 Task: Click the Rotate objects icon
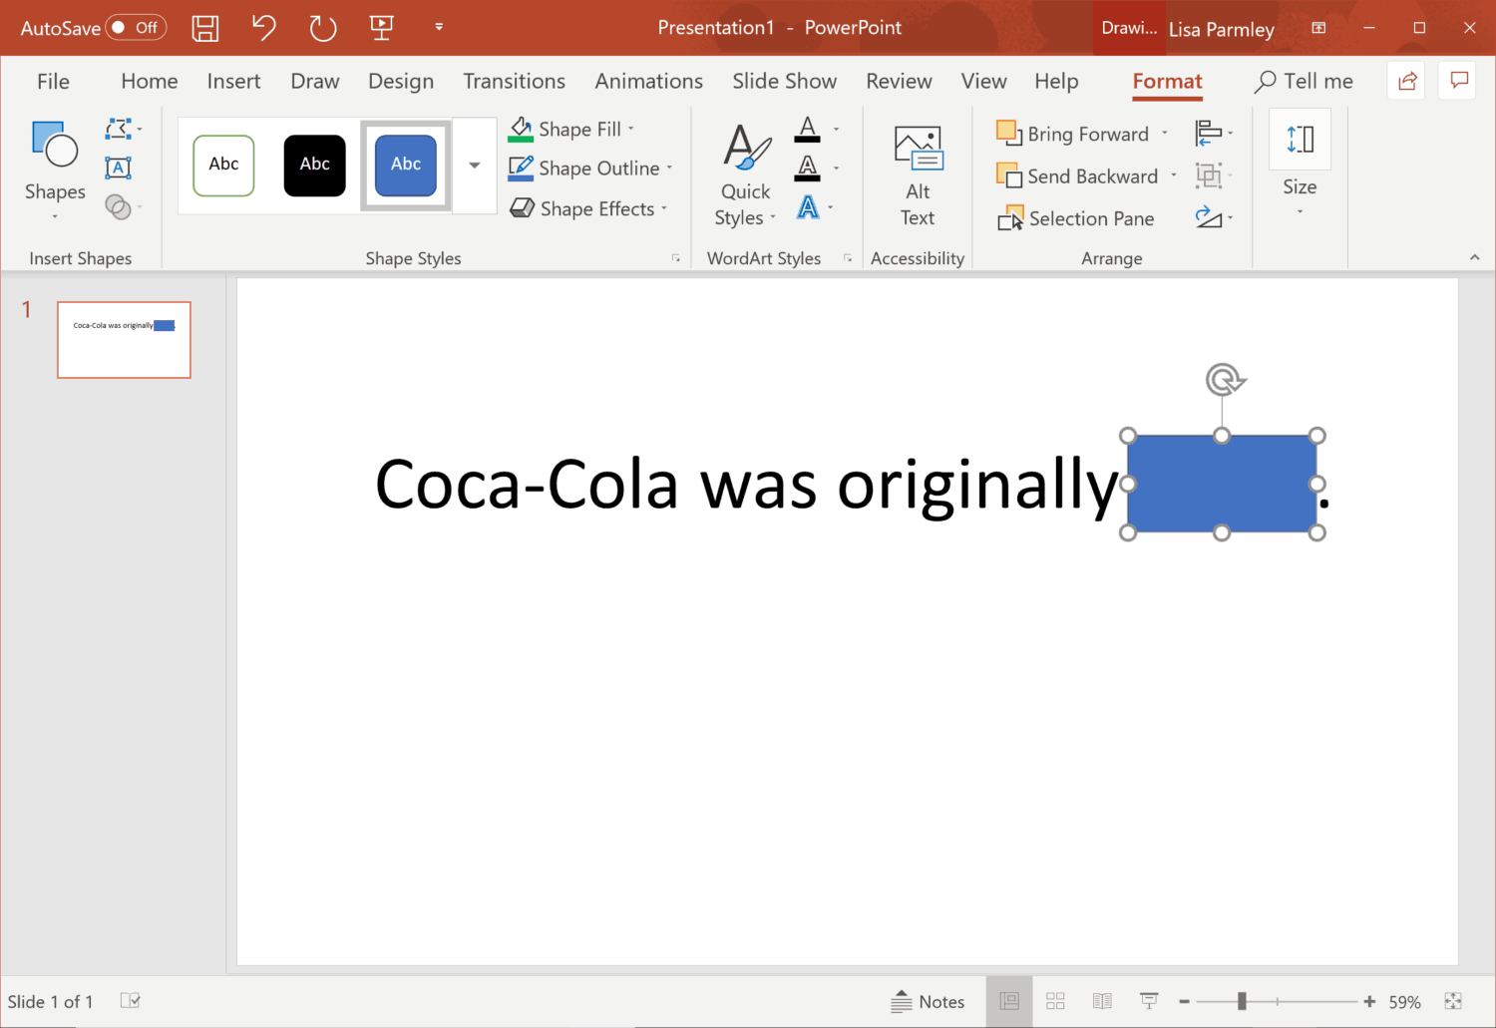[x=1208, y=217]
